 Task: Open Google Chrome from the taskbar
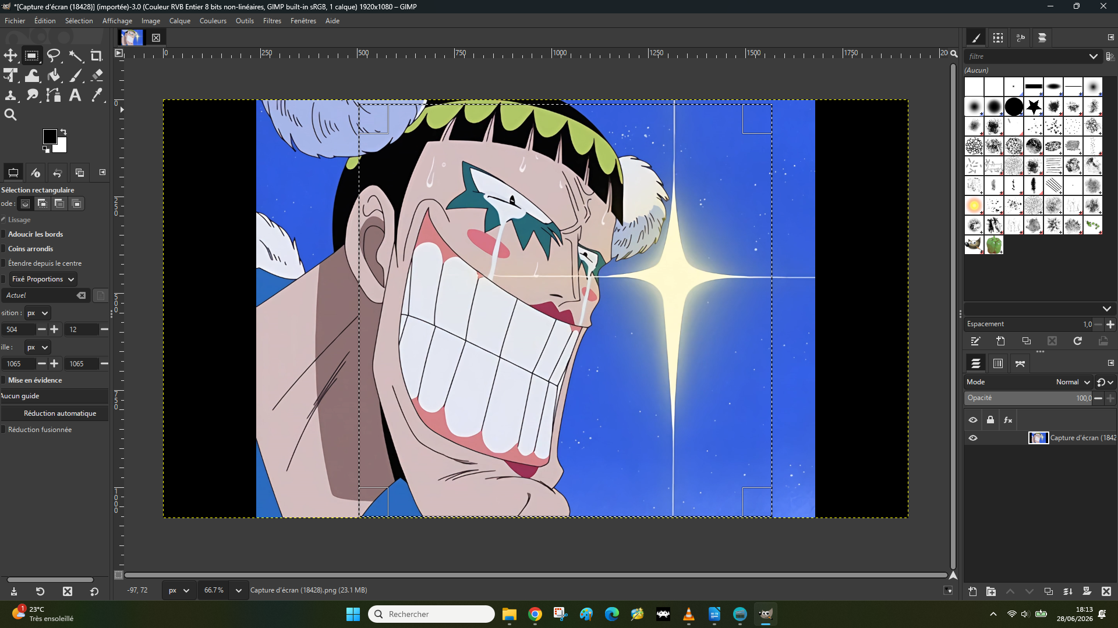(535, 614)
